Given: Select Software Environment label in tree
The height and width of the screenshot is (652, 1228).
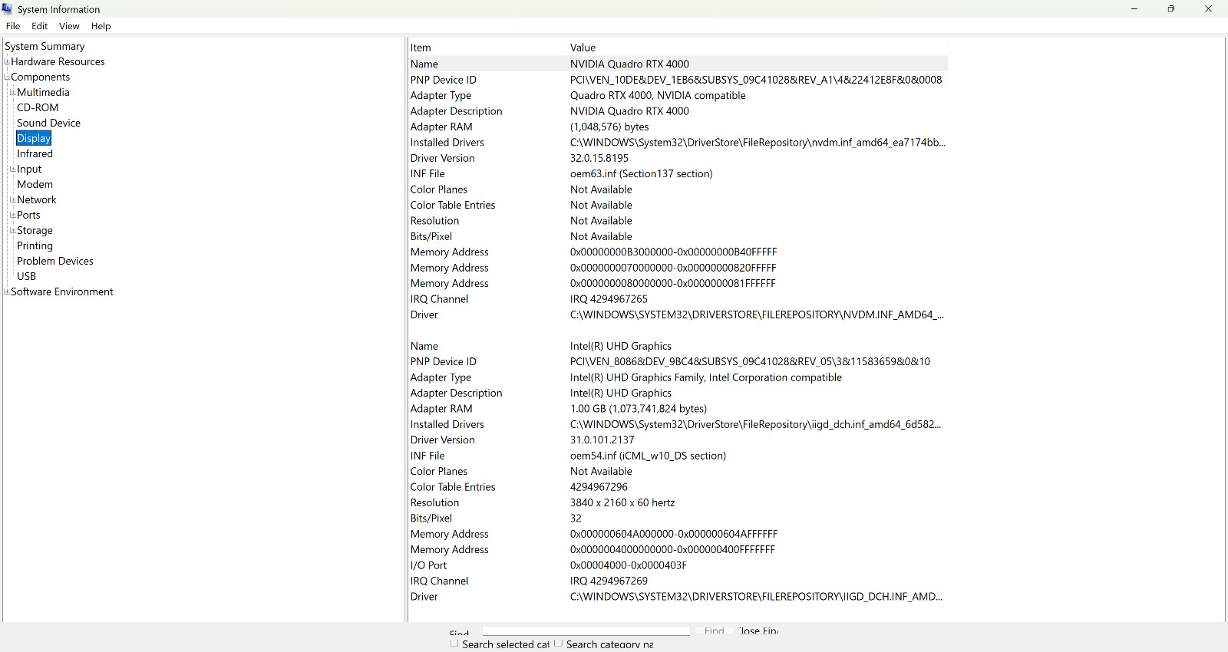Looking at the screenshot, I should pyautogui.click(x=62, y=292).
